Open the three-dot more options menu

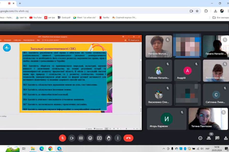click(x=118, y=138)
